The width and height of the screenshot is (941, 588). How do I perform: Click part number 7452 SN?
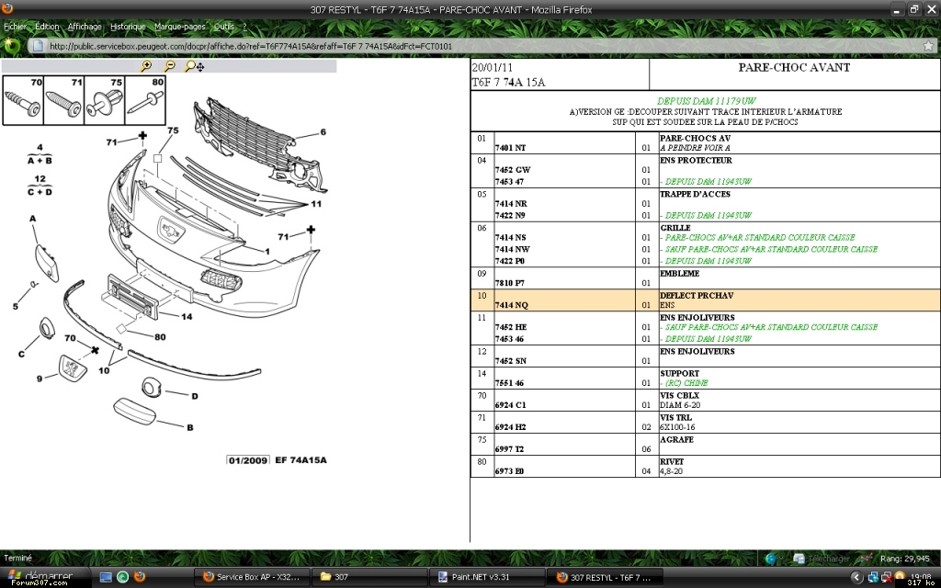tap(511, 360)
